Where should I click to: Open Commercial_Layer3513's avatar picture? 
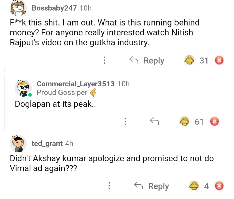pos(23,88)
